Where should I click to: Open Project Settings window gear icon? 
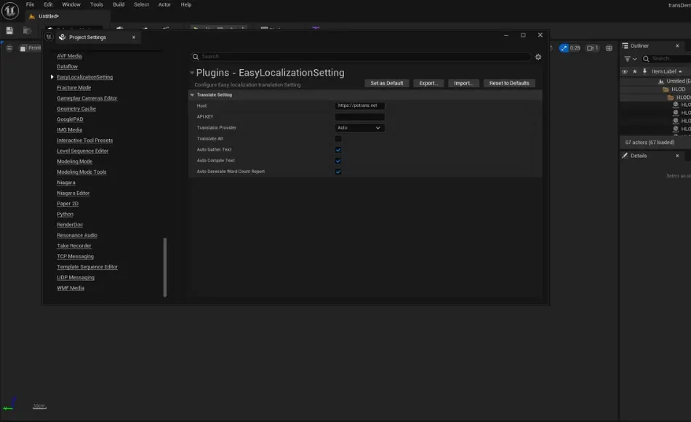point(538,57)
